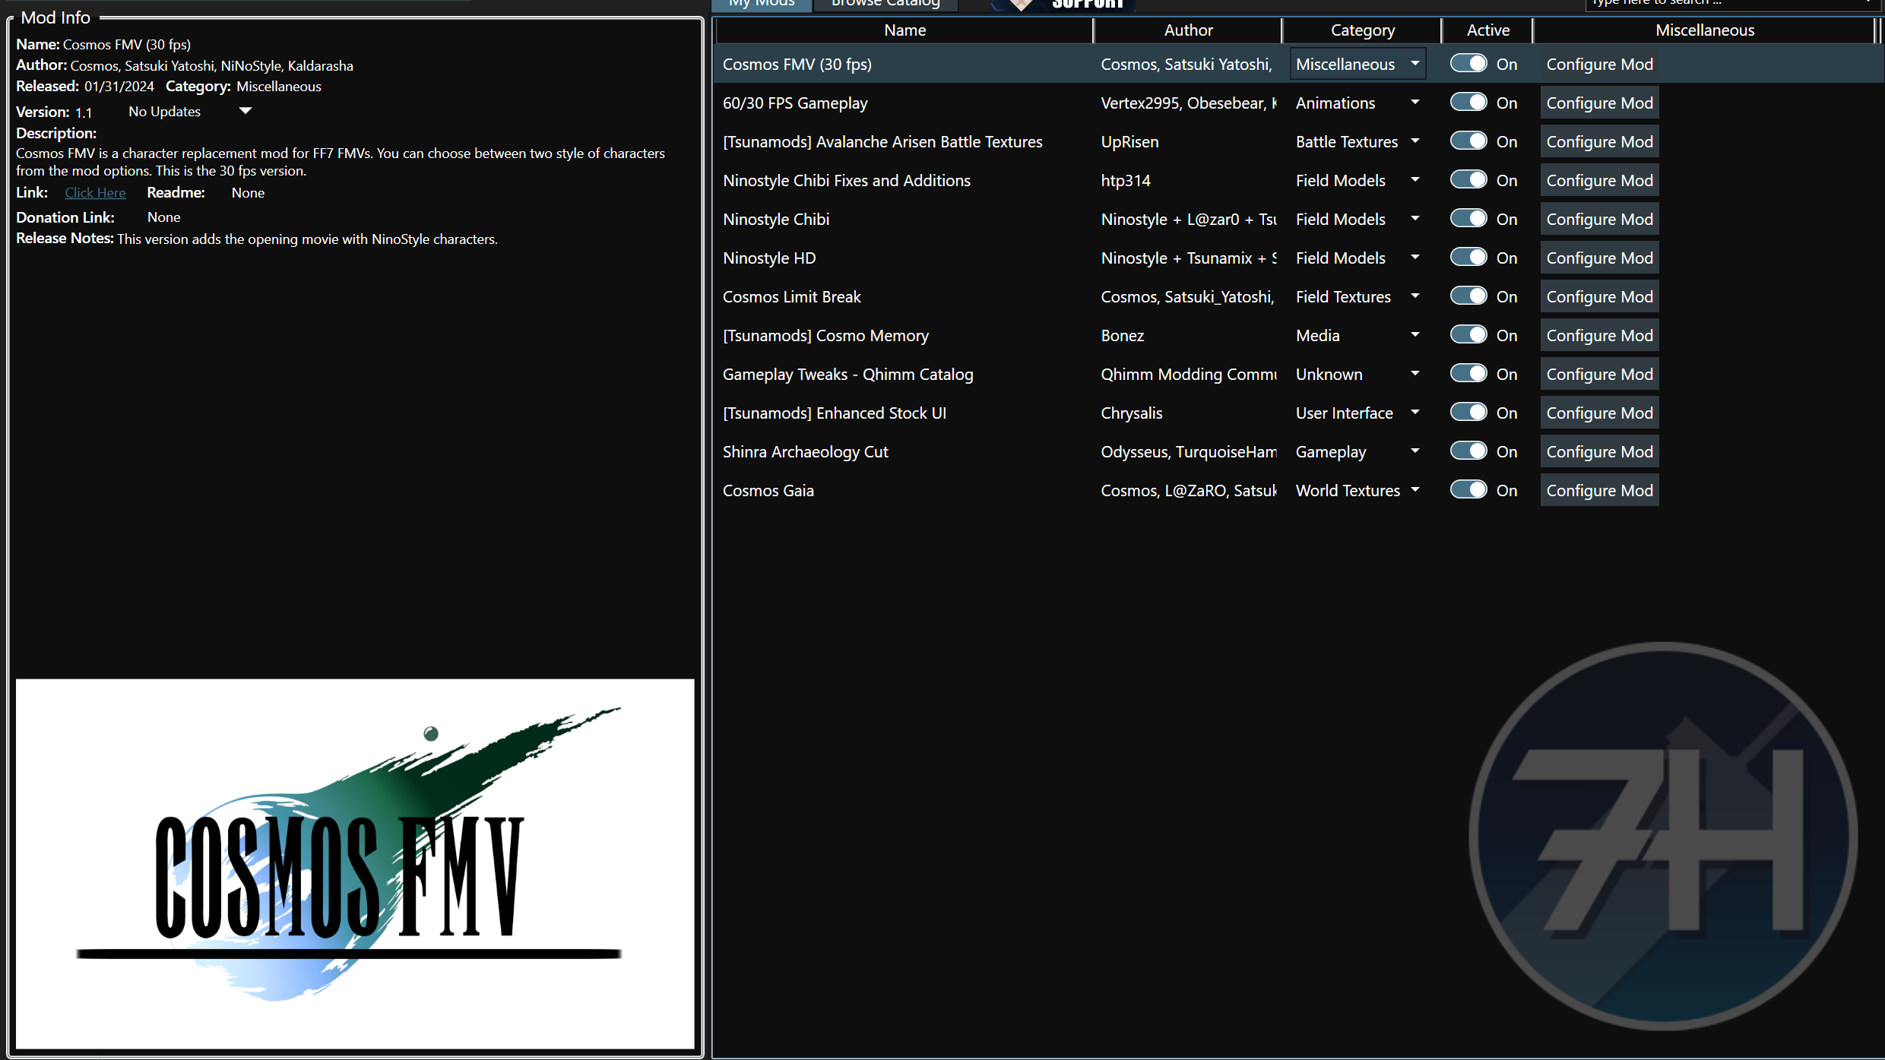
Task: Open the mod's Click Here link
Action: coord(95,192)
